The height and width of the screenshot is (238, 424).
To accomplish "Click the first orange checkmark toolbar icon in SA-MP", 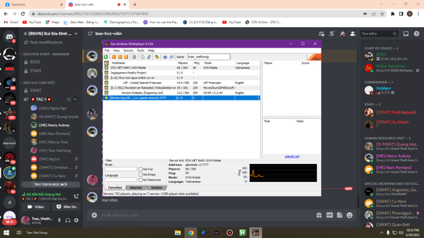I will 114,57.
